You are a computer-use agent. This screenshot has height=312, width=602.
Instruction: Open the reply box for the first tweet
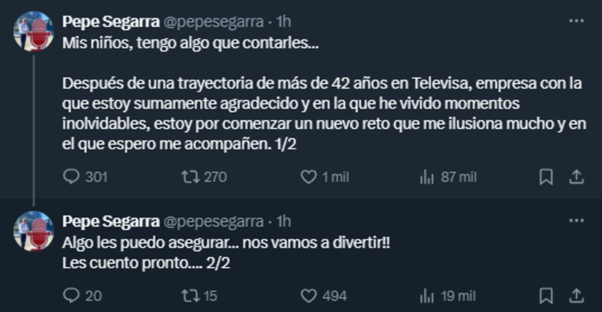(x=72, y=177)
